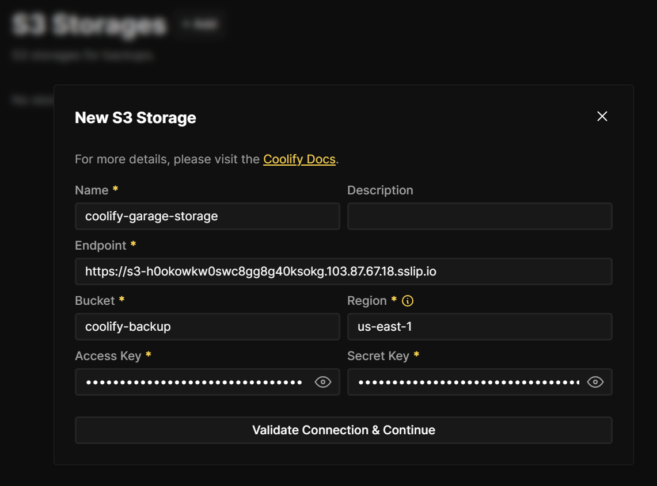Click the Region field showing us-east-1
The image size is (657, 486).
480,327
